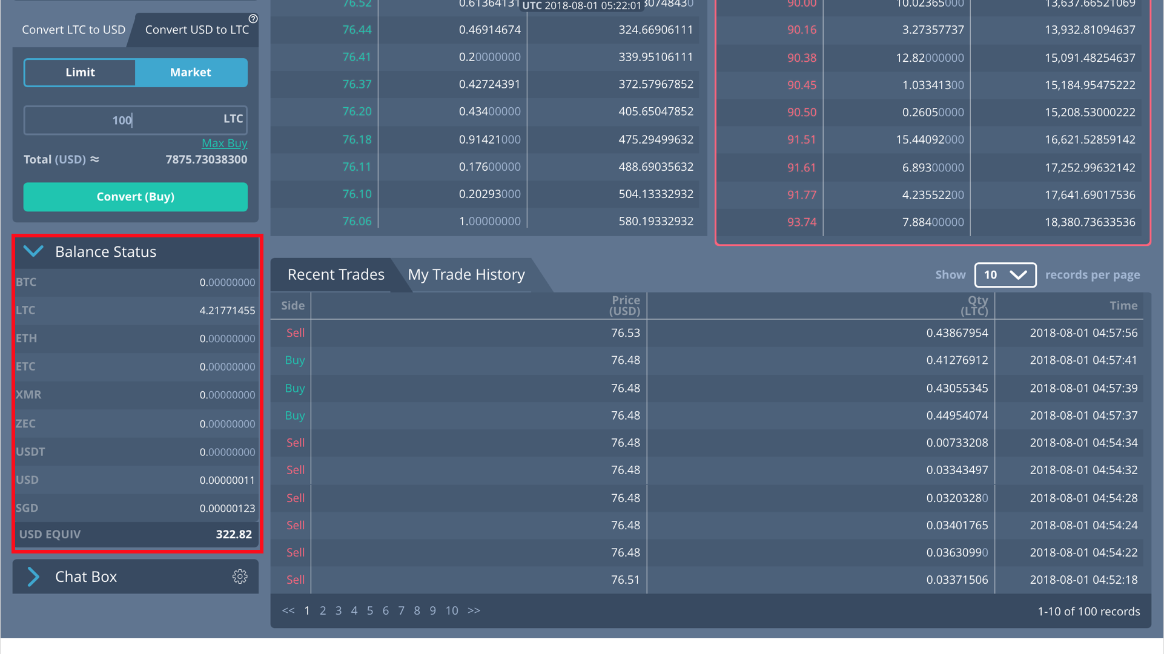
Task: Click the 90.38 ask price row
Action: pyautogui.click(x=801, y=58)
